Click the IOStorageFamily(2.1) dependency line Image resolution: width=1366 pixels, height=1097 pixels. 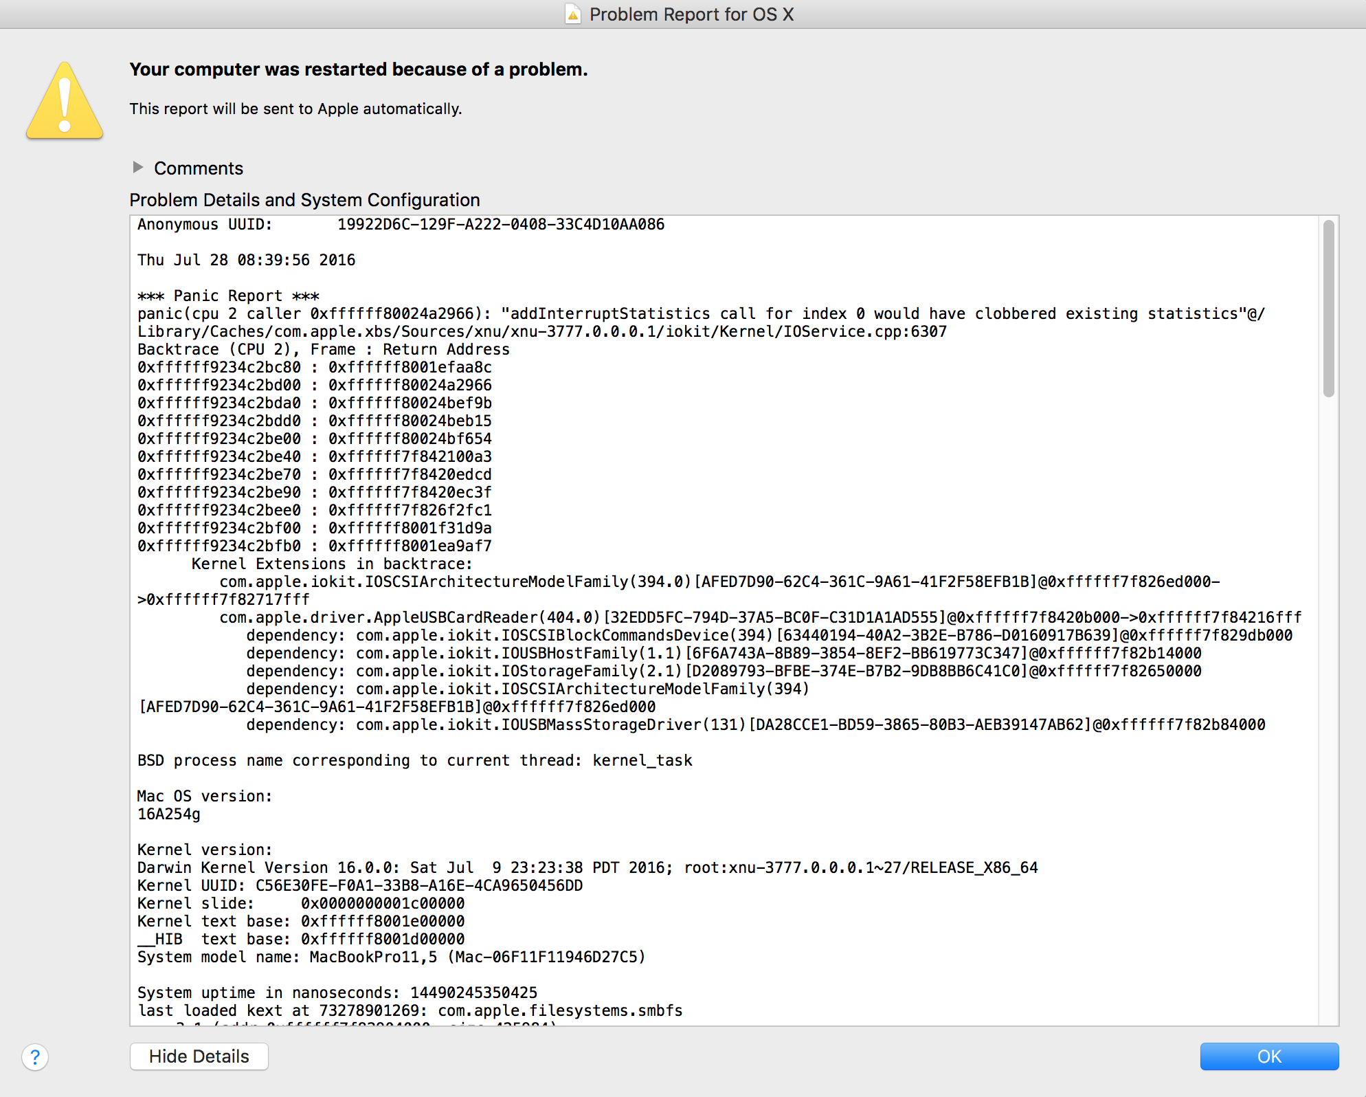click(724, 672)
